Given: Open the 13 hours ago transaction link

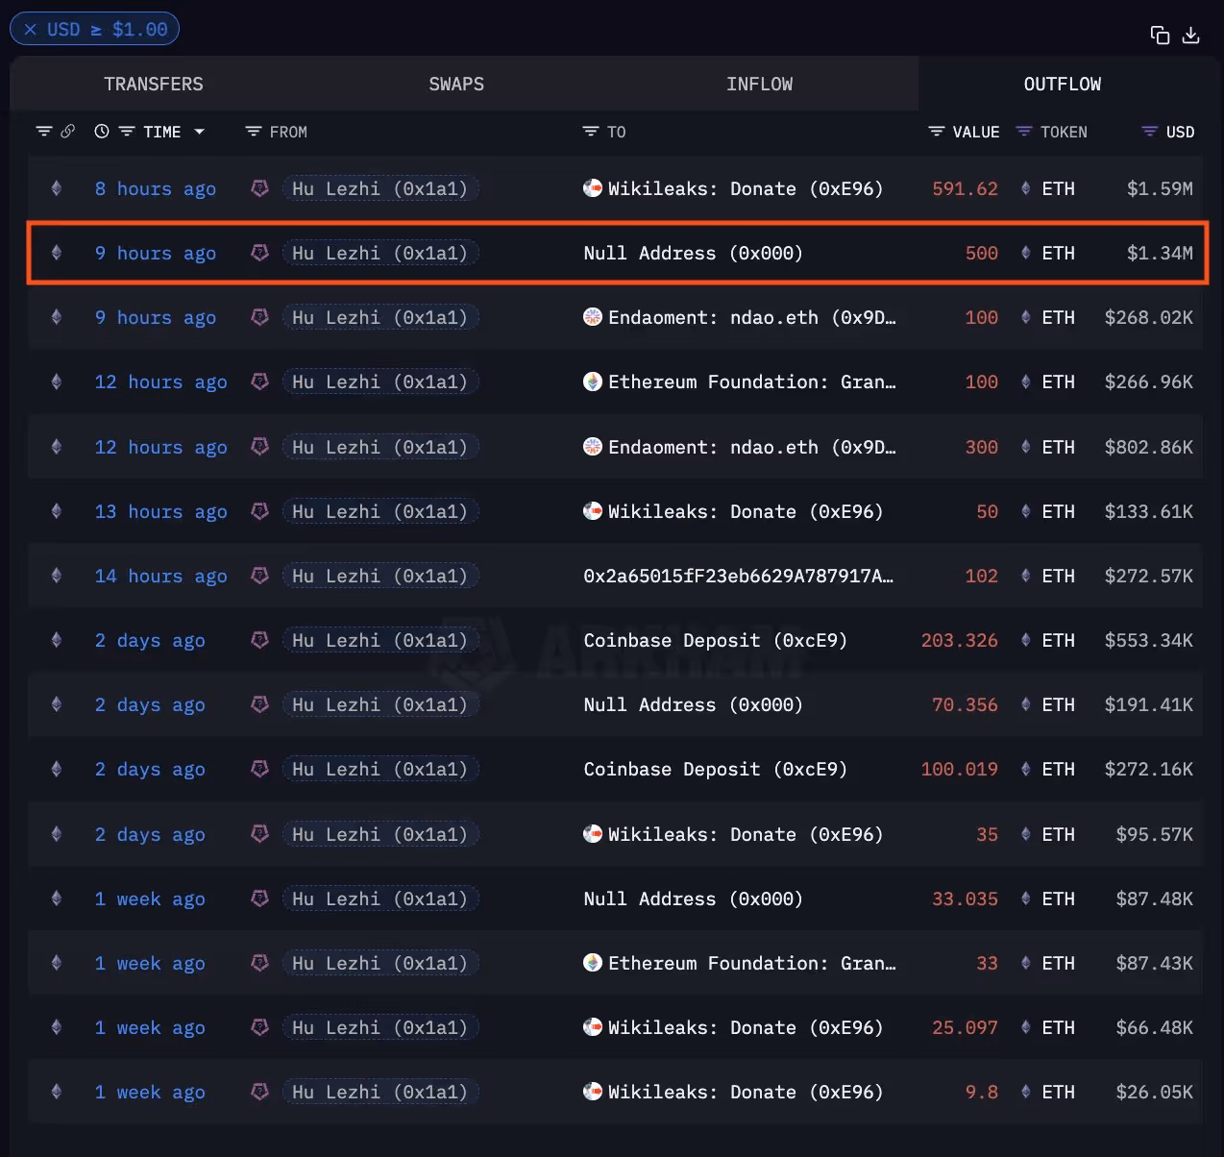Looking at the screenshot, I should (x=161, y=512).
